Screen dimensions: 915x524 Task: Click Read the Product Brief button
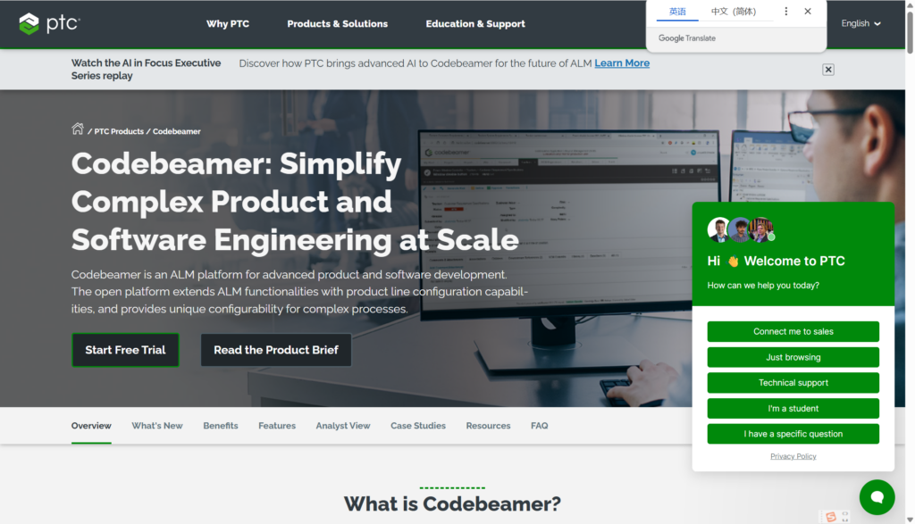[x=276, y=350]
